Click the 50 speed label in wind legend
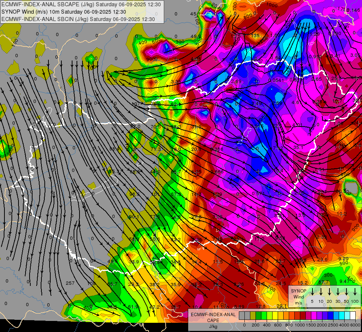 [x=346, y=301]
